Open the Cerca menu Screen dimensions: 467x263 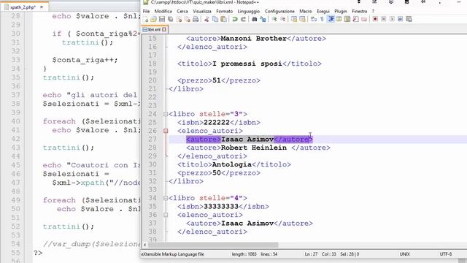coord(182,12)
